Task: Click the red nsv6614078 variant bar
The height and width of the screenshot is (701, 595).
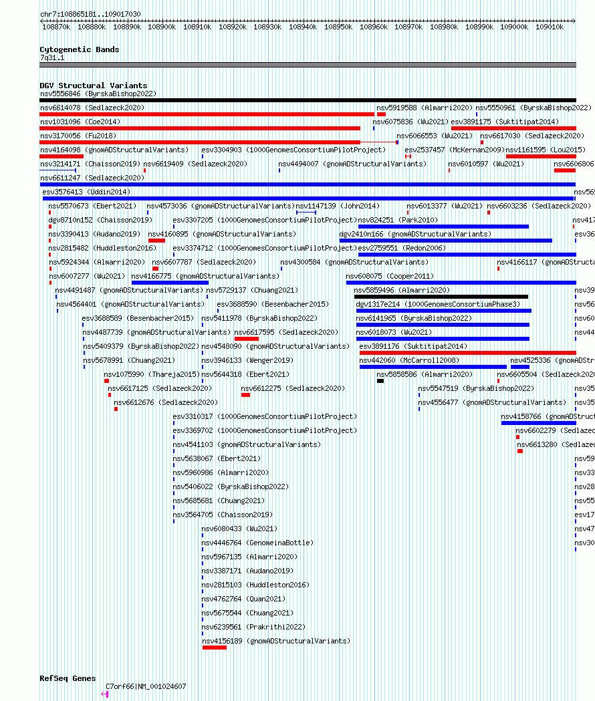Action: click(x=207, y=114)
